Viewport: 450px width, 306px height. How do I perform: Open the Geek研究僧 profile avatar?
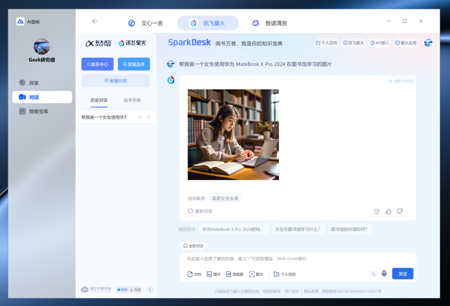click(x=42, y=46)
